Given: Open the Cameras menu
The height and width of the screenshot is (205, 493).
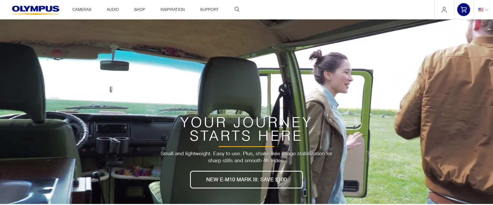Looking at the screenshot, I should pyautogui.click(x=82, y=10).
